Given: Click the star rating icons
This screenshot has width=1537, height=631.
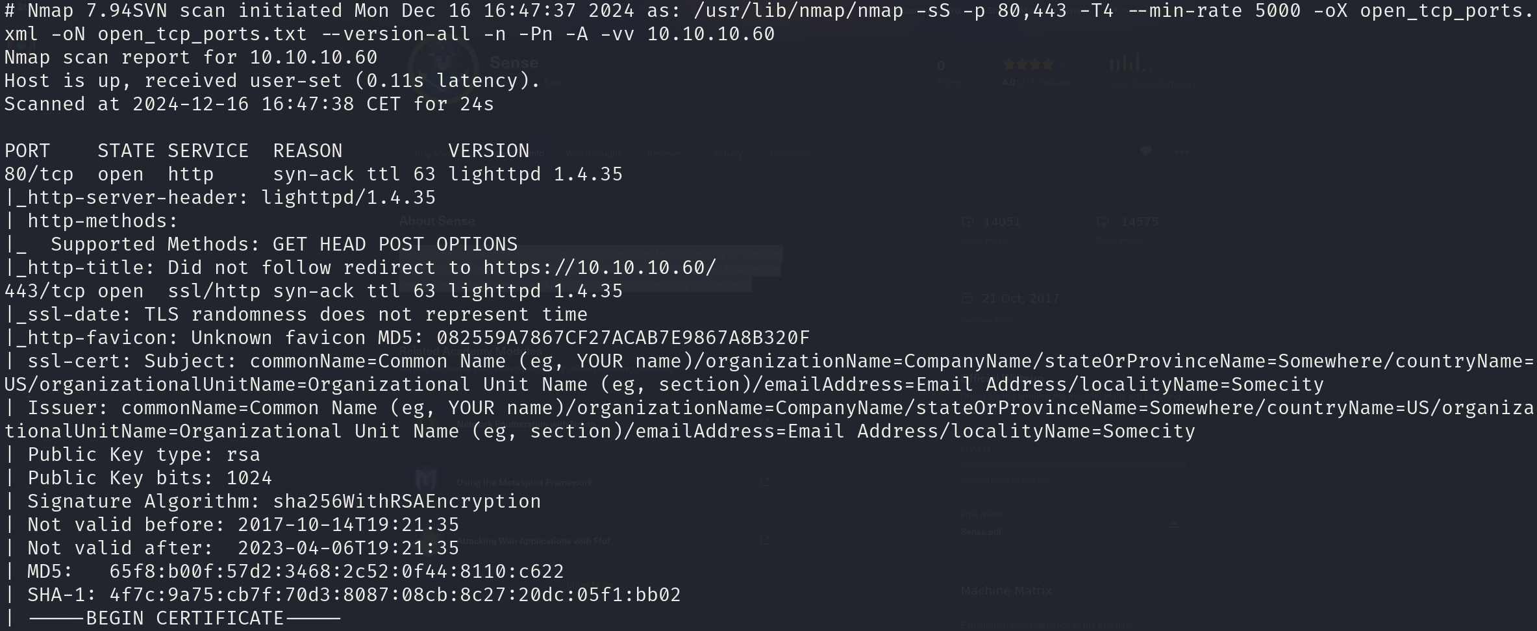Looking at the screenshot, I should pos(1029,65).
